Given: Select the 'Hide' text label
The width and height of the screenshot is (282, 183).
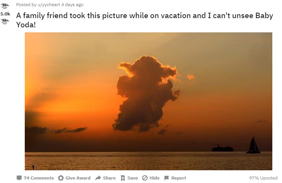Looking at the screenshot, I should pyautogui.click(x=154, y=178).
